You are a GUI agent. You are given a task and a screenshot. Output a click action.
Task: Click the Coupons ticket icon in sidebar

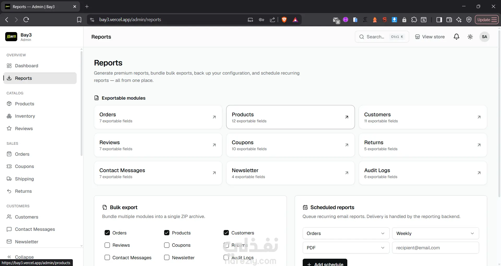9,166
